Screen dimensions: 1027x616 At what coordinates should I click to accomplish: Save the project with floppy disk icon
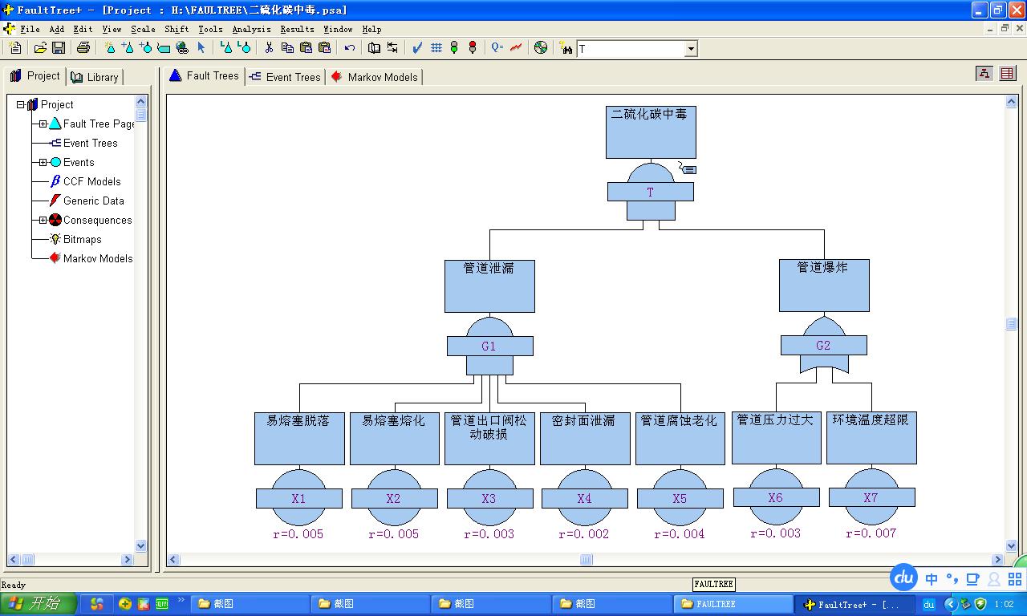point(59,48)
